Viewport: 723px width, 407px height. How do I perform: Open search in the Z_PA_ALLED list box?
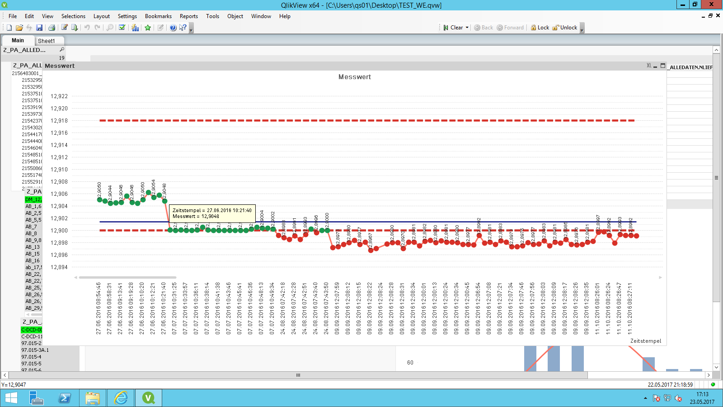tap(62, 50)
